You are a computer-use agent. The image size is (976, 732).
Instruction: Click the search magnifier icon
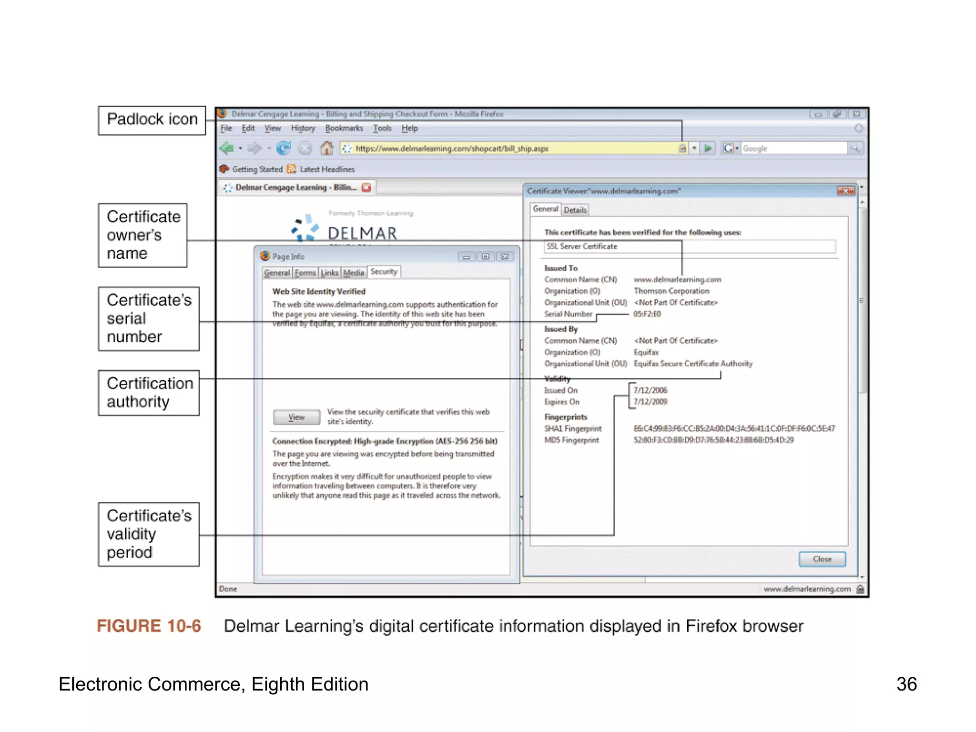pos(855,148)
